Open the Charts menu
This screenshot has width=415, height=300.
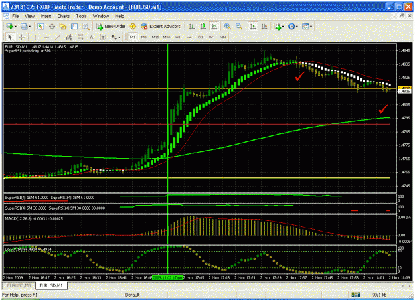(x=64, y=16)
